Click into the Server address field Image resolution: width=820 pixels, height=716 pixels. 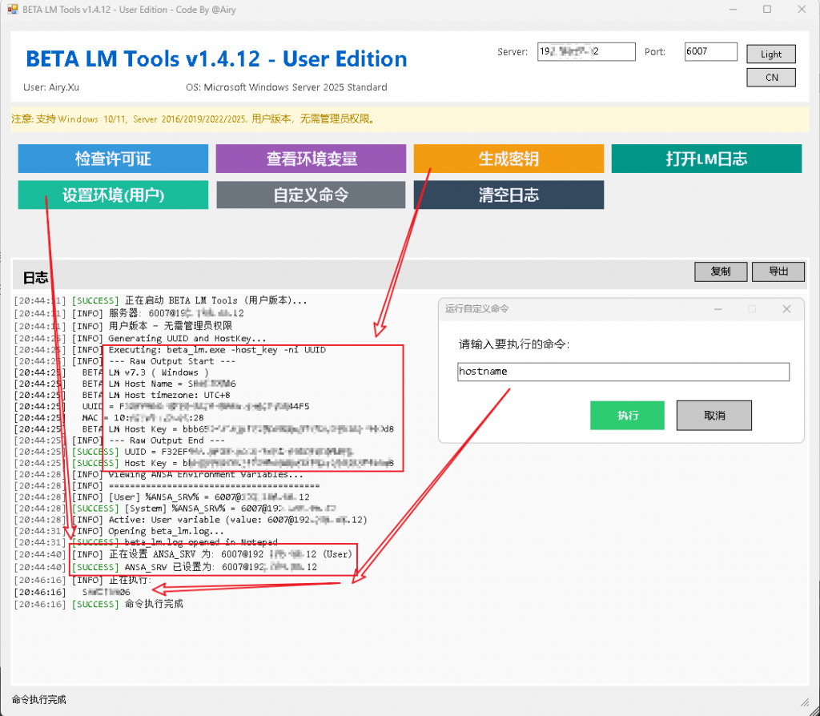[x=586, y=52]
